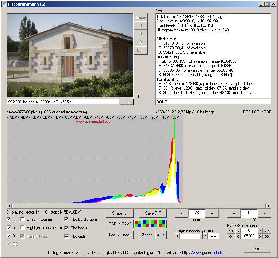
Task: Click the saturation threshold value 65280
Action: (x=249, y=236)
